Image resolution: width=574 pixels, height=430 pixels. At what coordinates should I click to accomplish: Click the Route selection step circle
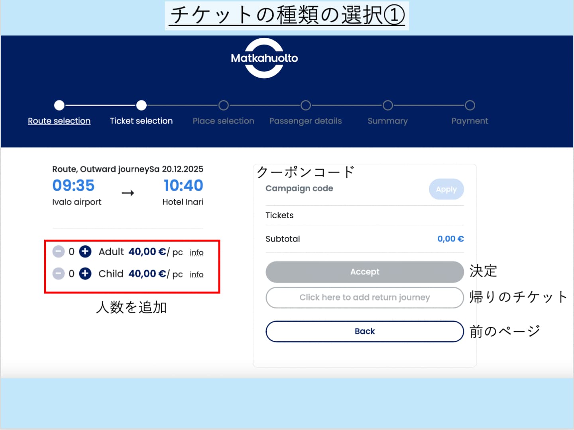point(59,106)
